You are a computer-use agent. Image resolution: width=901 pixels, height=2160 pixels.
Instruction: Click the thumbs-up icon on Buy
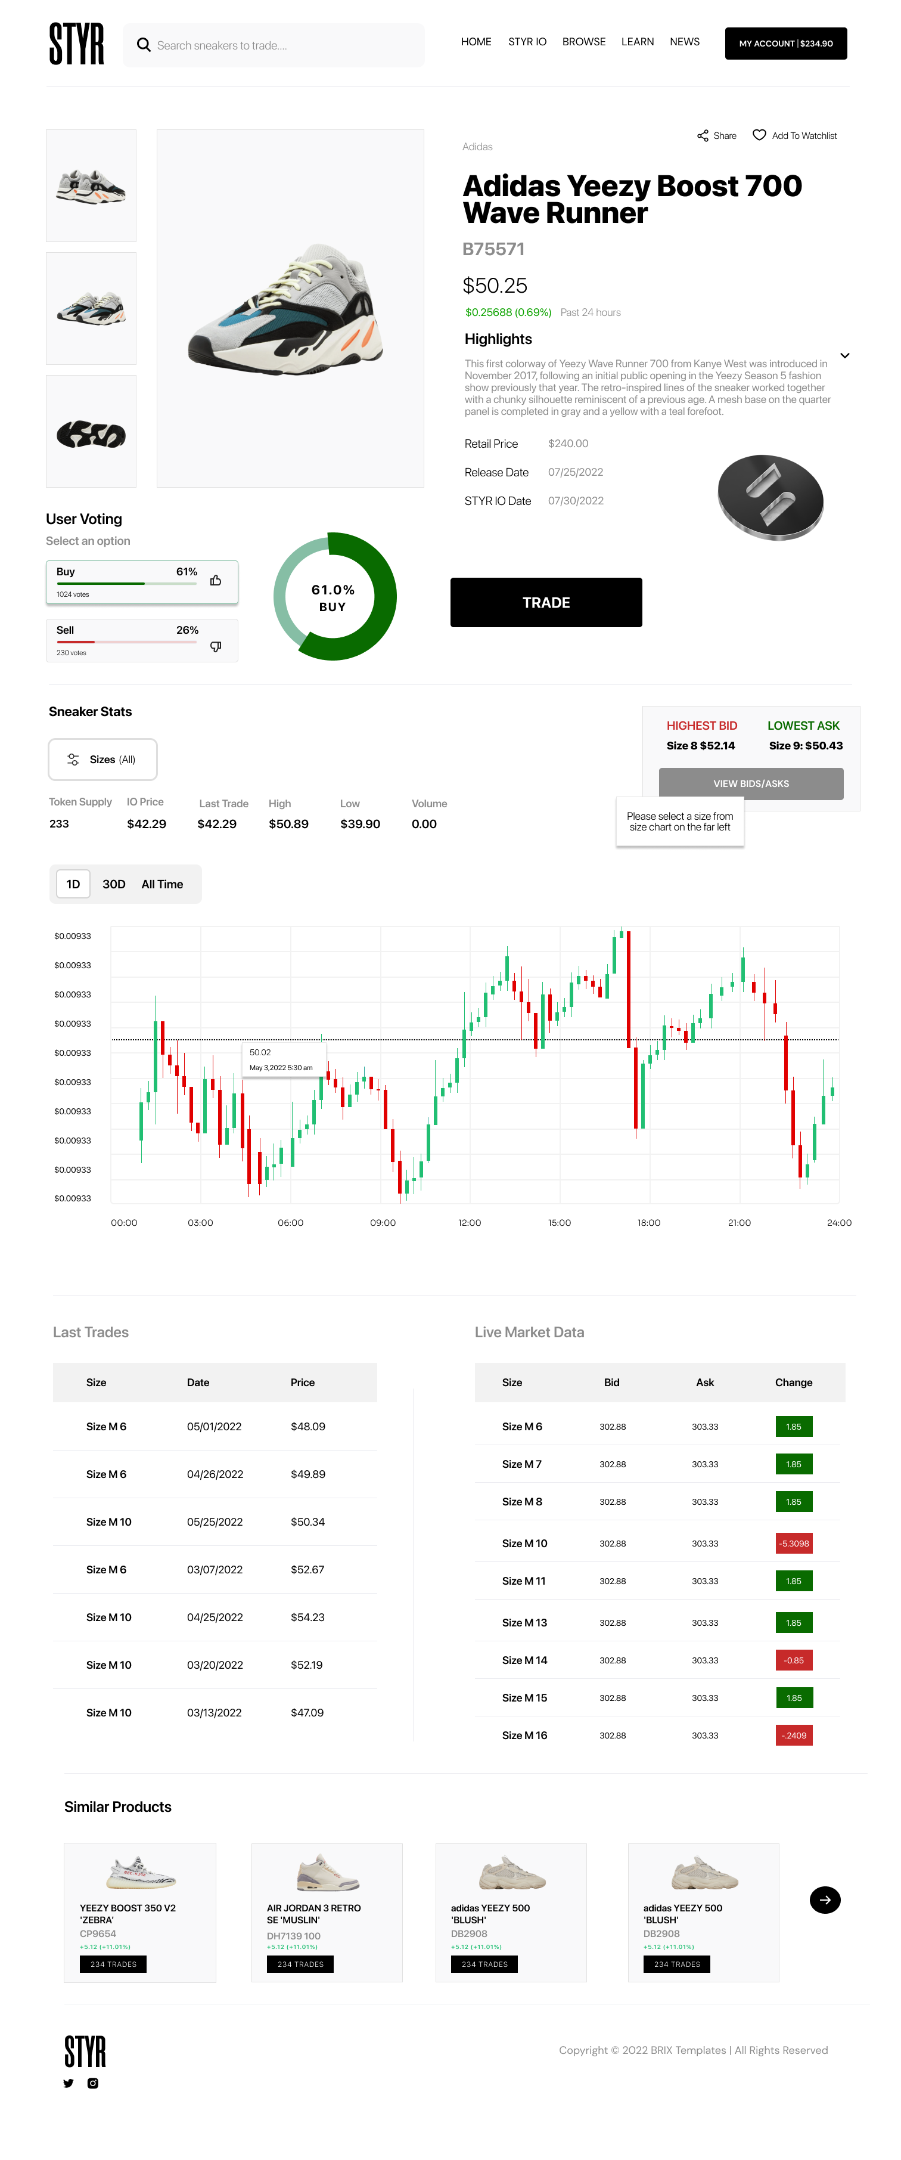[x=215, y=580]
